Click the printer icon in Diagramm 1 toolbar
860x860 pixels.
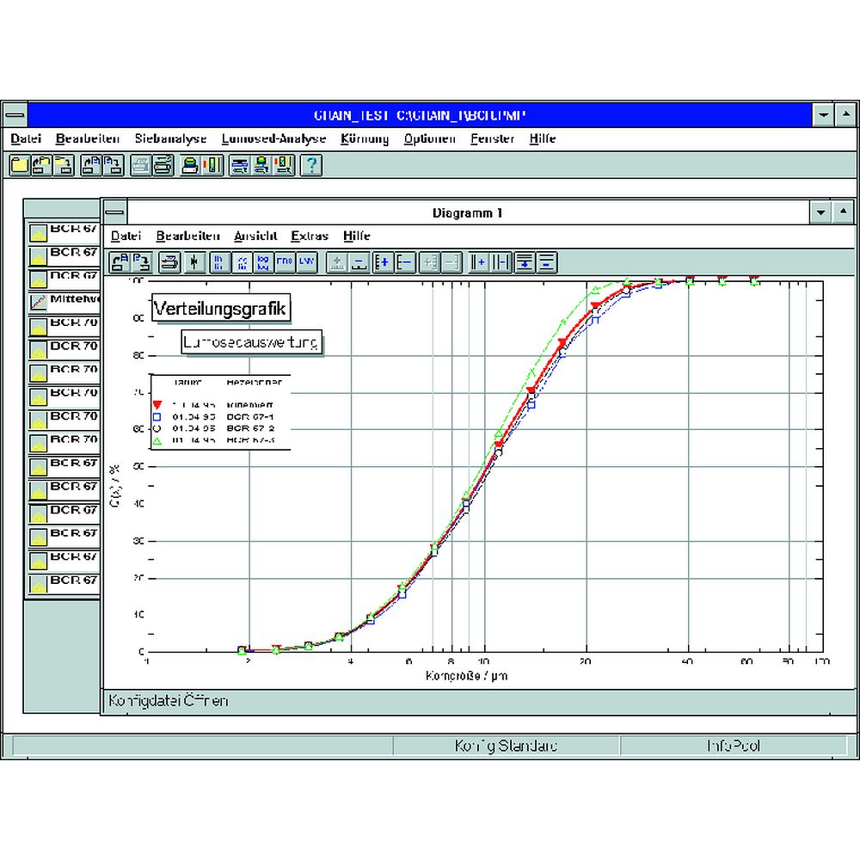[x=169, y=263]
